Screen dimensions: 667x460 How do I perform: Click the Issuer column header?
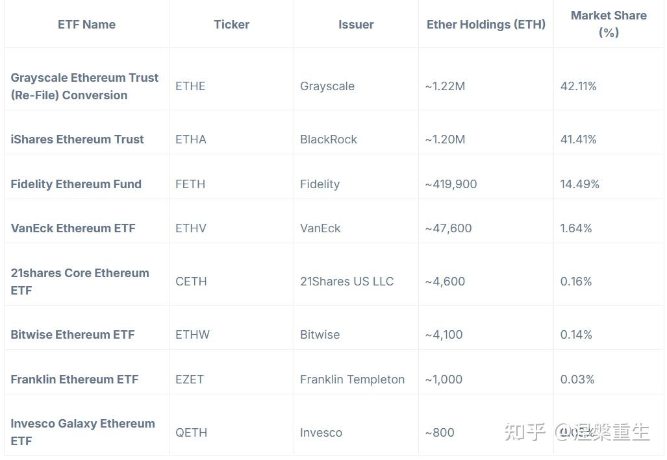356,25
